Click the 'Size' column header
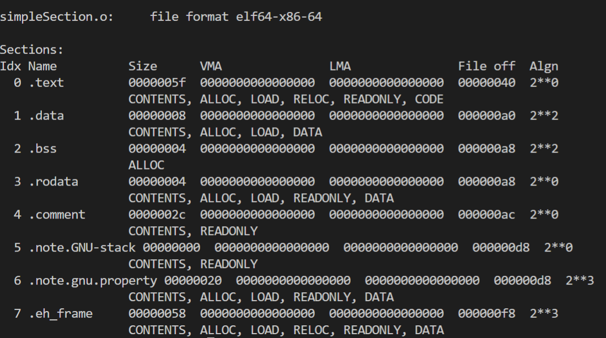Image resolution: width=606 pixels, height=338 pixels. coord(143,67)
